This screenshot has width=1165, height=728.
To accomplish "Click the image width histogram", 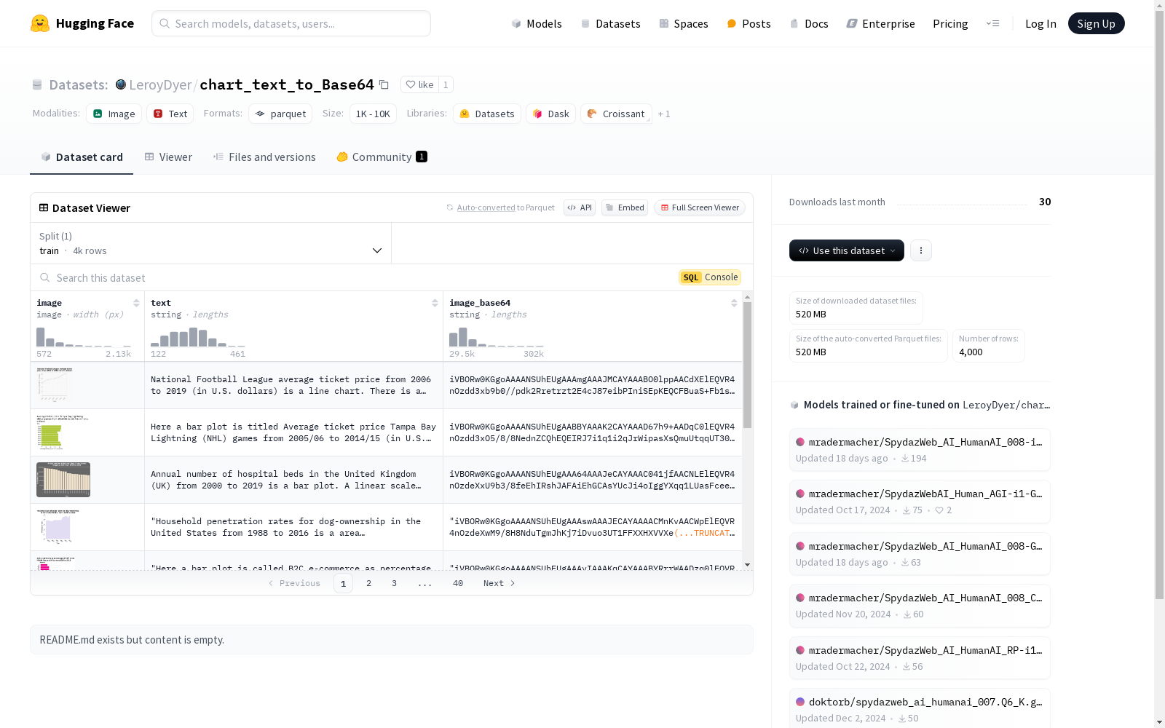I will tap(84, 337).
